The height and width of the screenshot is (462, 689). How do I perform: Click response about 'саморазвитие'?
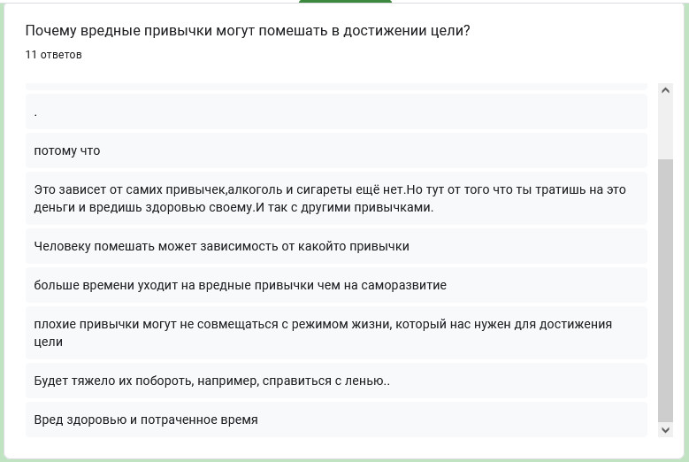point(336,285)
